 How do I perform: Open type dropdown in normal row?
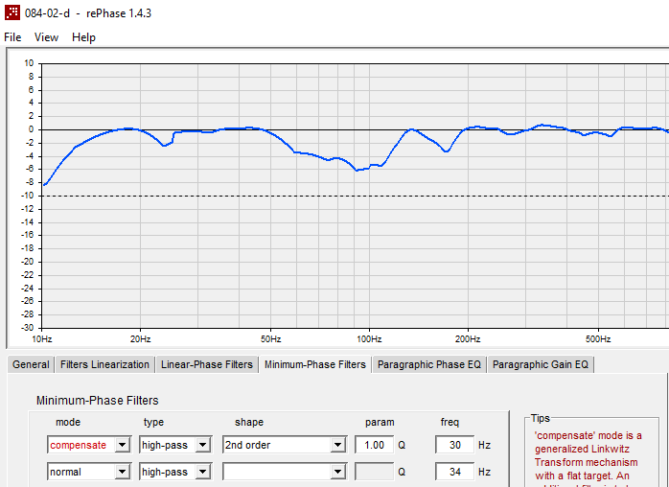203,472
